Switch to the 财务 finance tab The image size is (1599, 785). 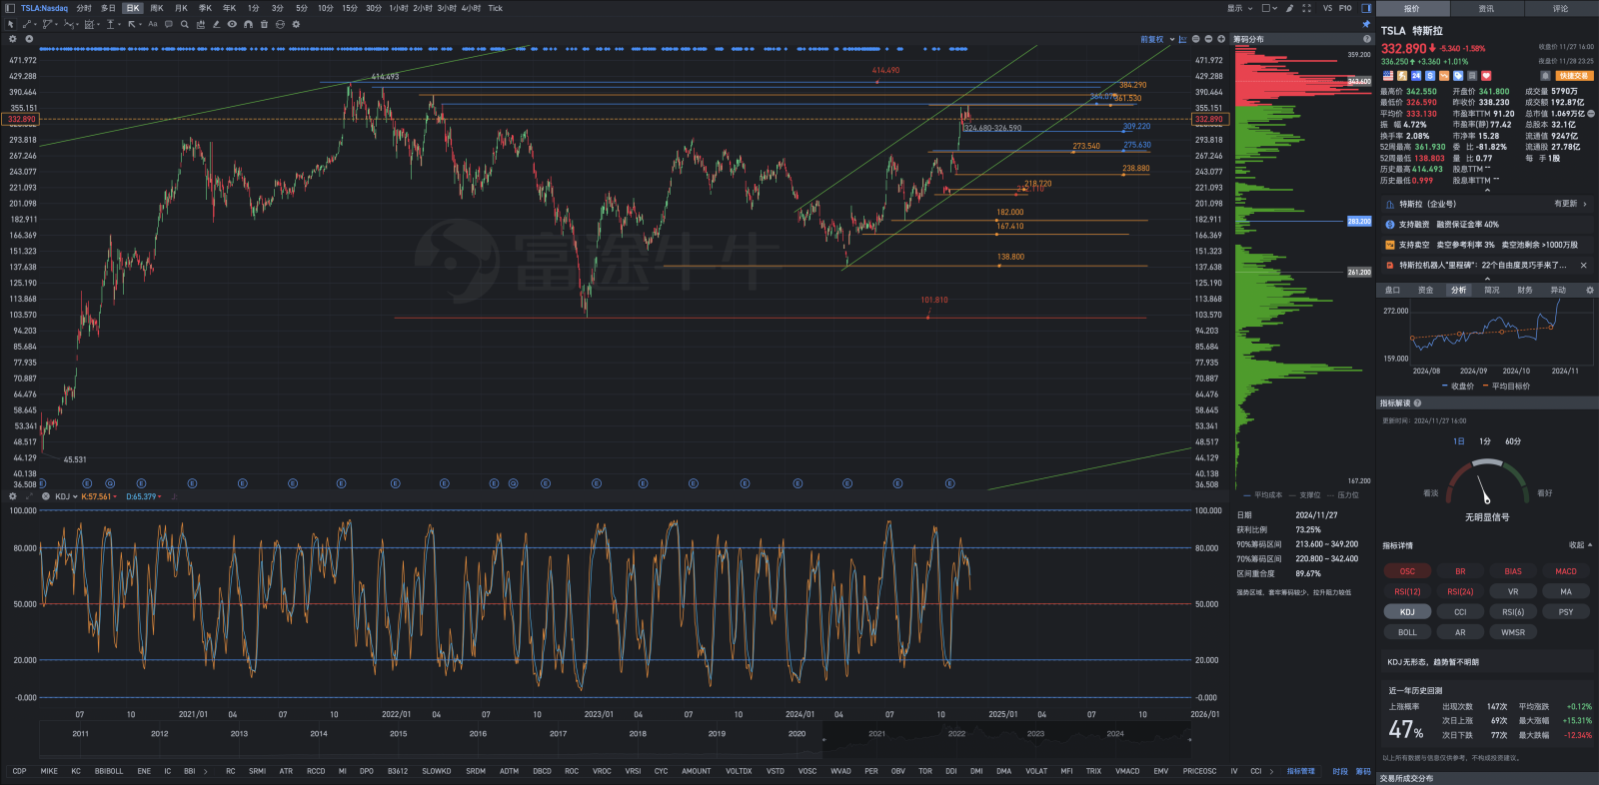(1524, 290)
